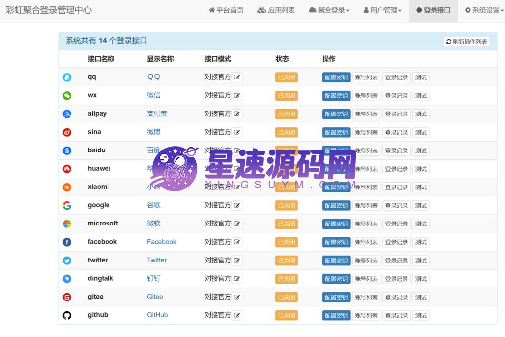This screenshot has height=337, width=505.
Task: Open the 钉钉 display name link
Action: point(154,278)
